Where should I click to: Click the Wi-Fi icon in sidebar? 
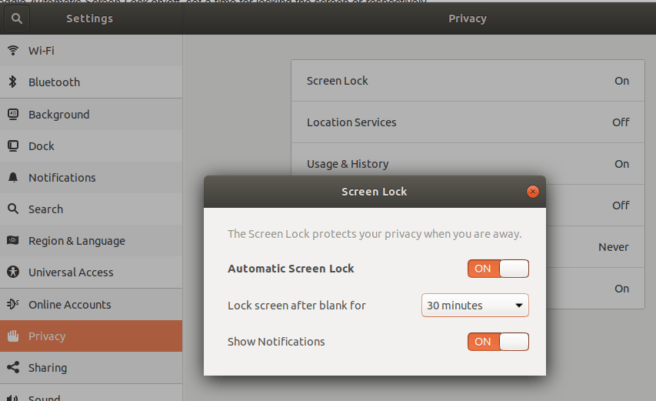click(x=13, y=51)
